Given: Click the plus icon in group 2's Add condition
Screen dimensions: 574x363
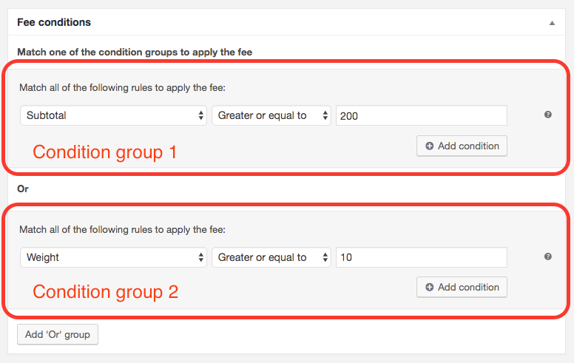Looking at the screenshot, I should [429, 288].
